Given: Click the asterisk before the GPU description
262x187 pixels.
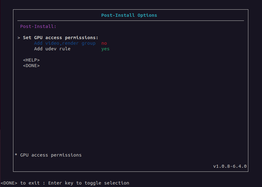Looking at the screenshot, I should 16,155.
